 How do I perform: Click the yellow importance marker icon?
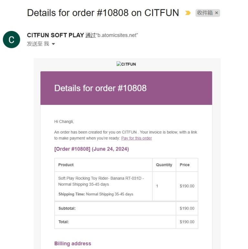click(188, 13)
